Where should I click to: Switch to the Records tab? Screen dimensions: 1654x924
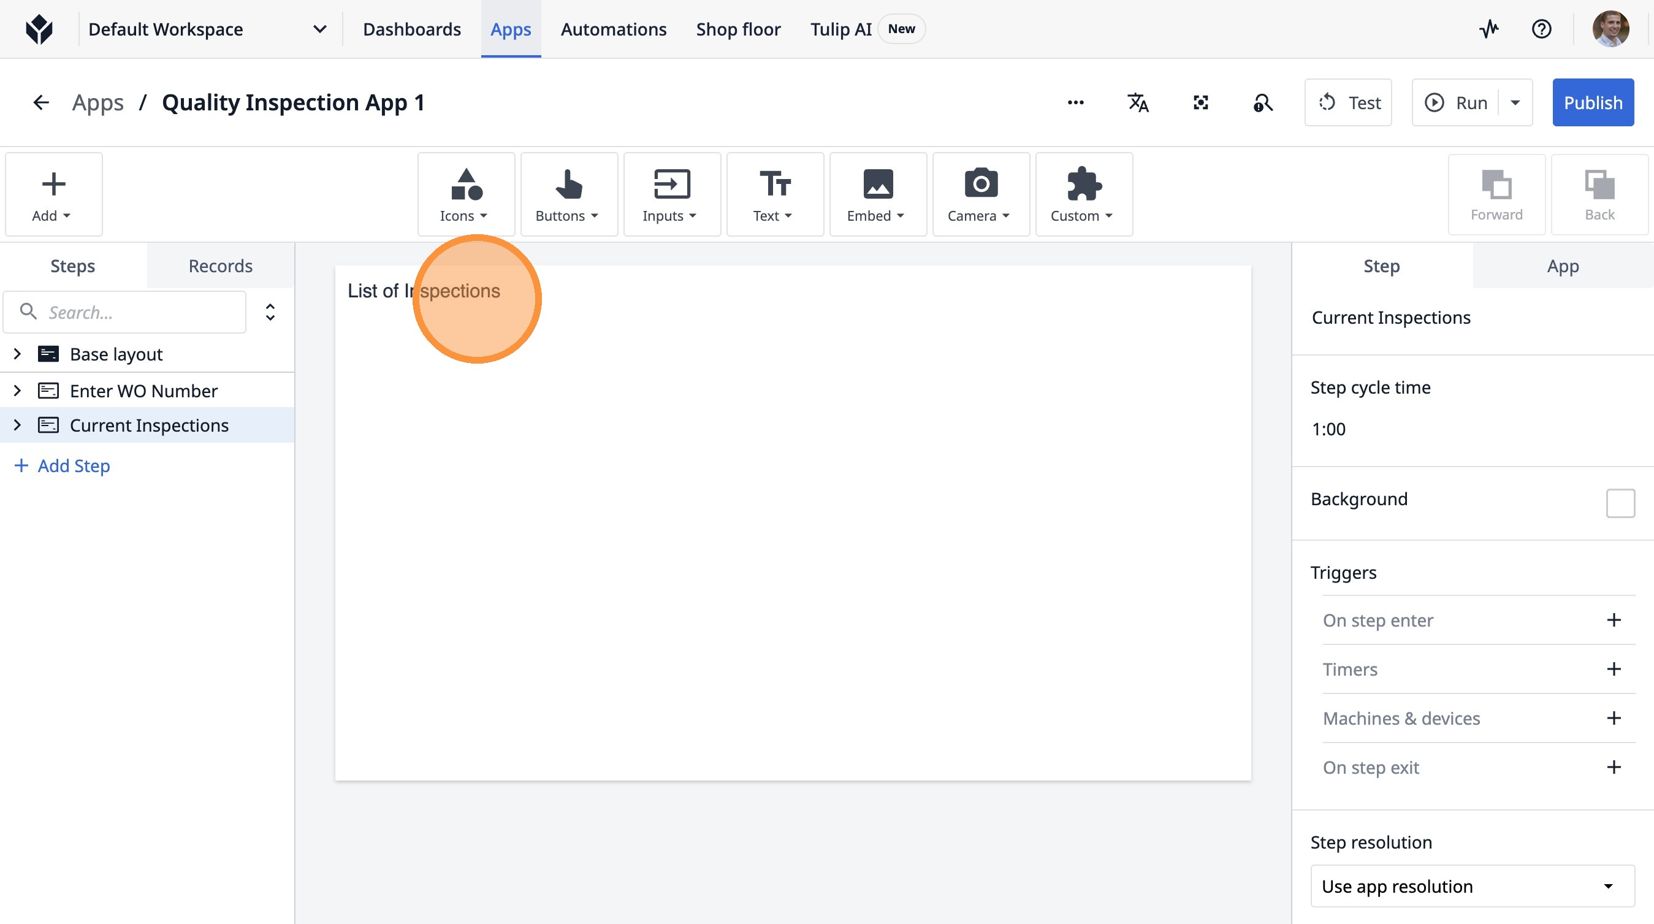[220, 266]
